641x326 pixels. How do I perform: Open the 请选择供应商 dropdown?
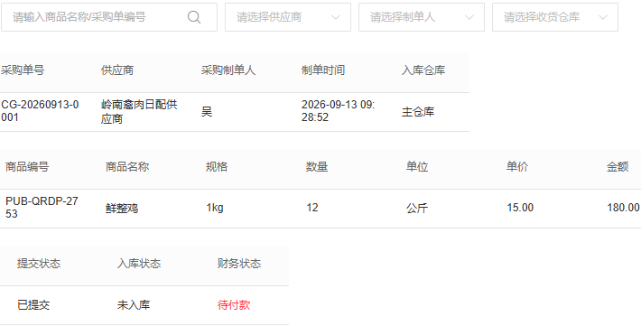[x=288, y=17]
